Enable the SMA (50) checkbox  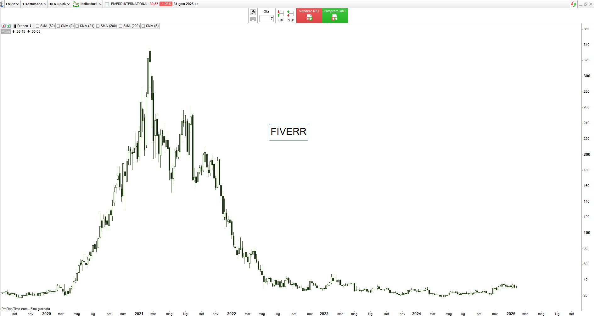tap(37, 26)
